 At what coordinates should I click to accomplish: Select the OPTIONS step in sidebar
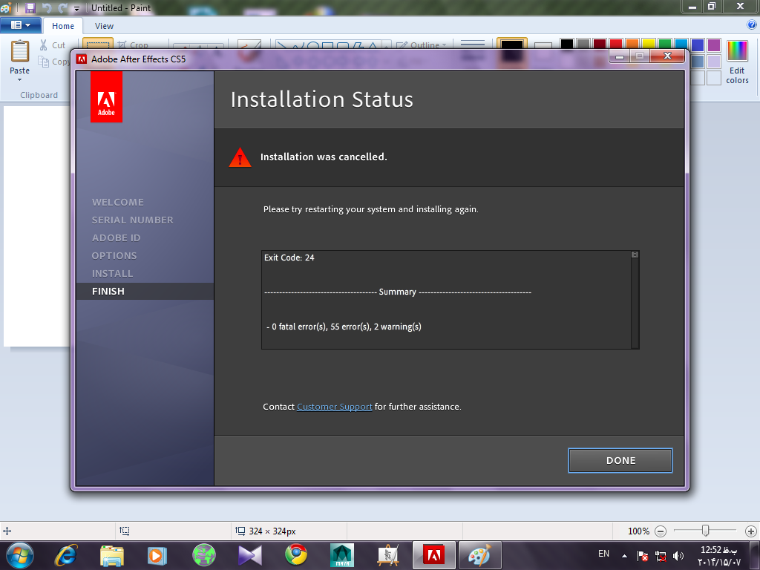(114, 255)
